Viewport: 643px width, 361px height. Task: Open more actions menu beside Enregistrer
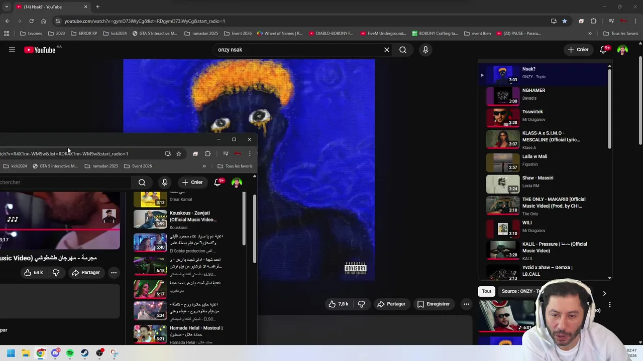point(466,304)
